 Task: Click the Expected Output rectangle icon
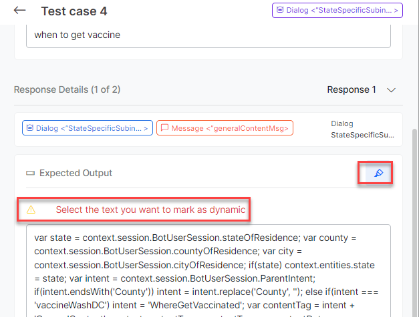pos(30,173)
